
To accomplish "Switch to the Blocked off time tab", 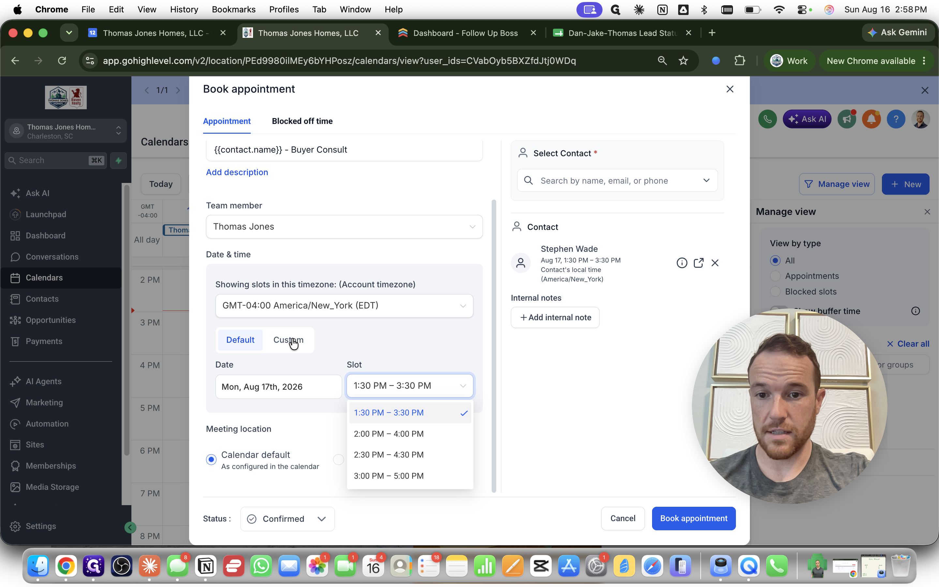I will pos(302,121).
